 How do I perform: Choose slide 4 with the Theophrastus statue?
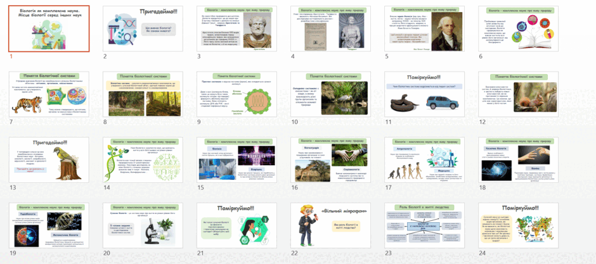tap(330, 28)
